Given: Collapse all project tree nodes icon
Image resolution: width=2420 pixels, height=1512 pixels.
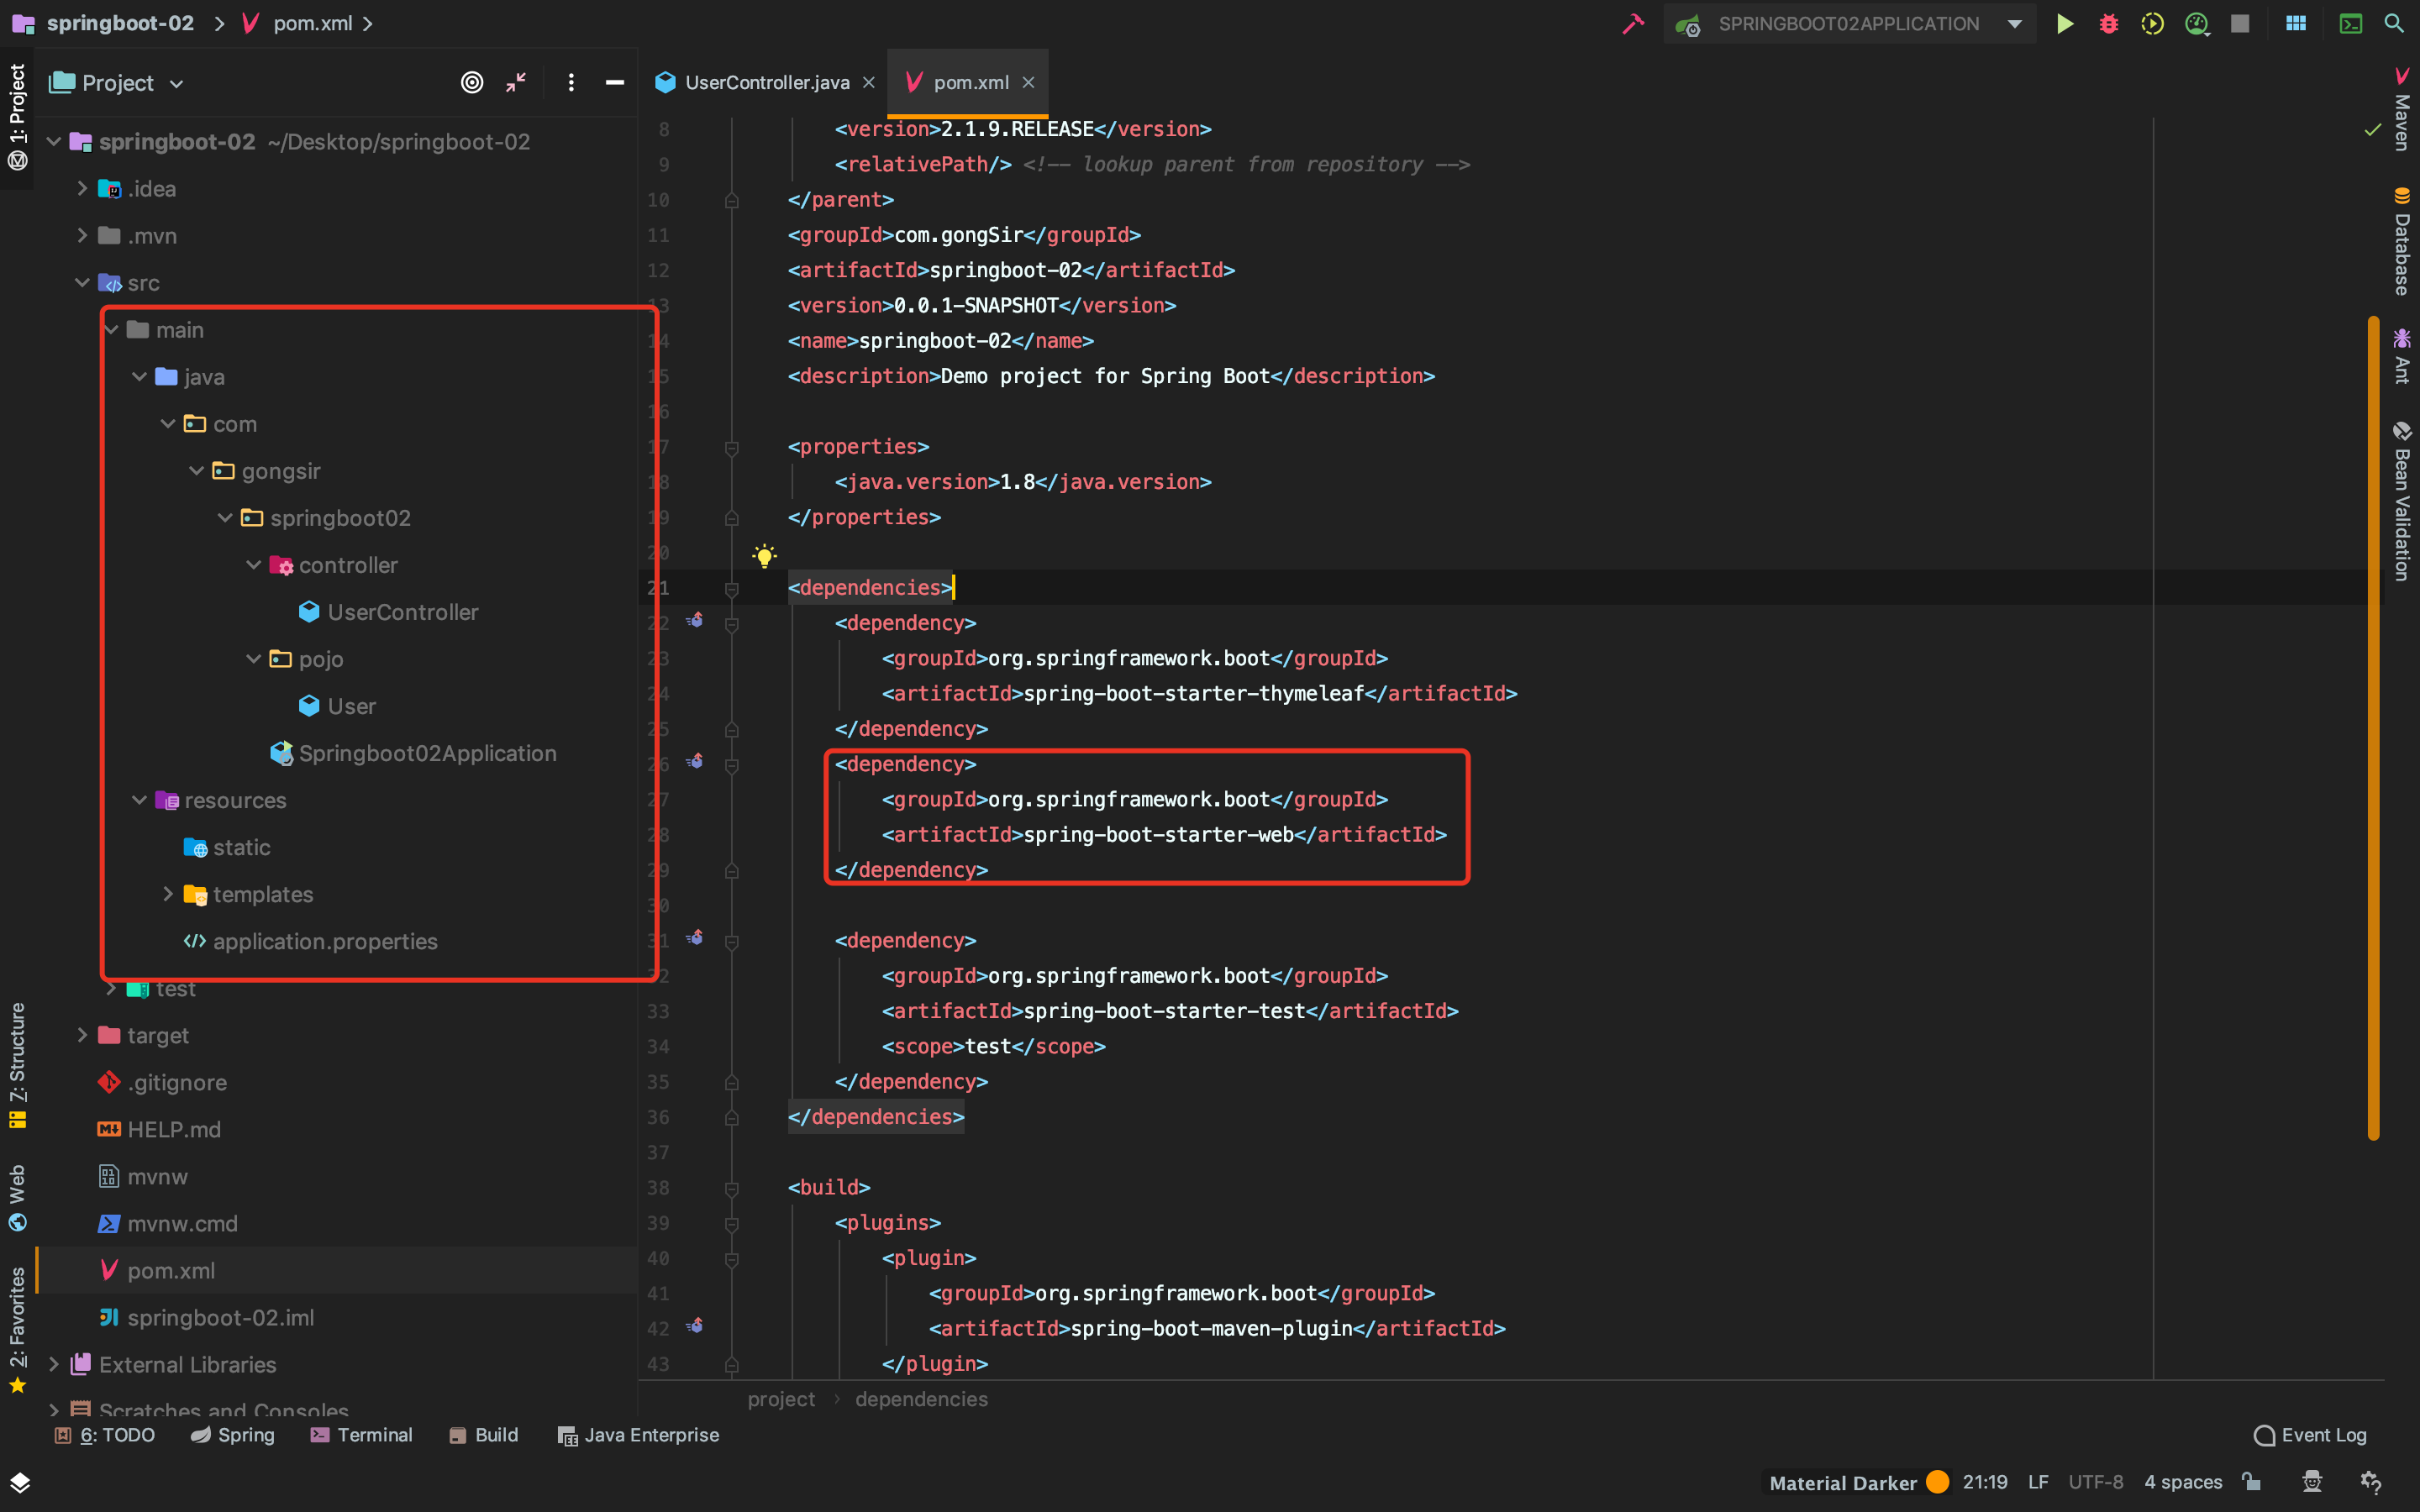Looking at the screenshot, I should 516,83.
